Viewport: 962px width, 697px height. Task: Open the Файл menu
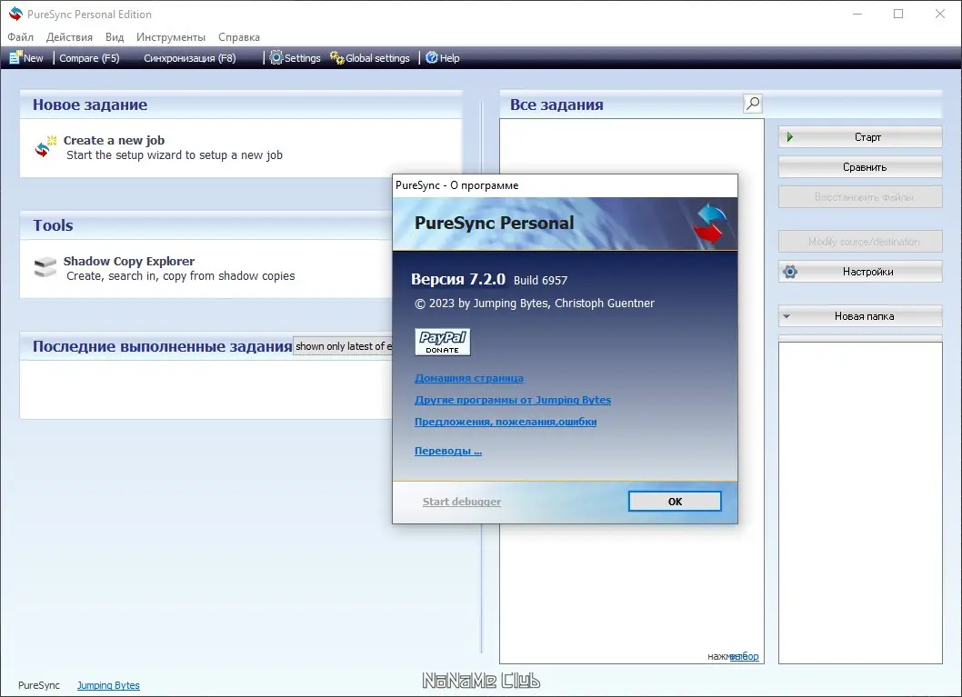tap(20, 36)
